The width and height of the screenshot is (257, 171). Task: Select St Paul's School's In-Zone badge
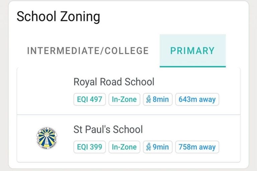click(x=124, y=147)
